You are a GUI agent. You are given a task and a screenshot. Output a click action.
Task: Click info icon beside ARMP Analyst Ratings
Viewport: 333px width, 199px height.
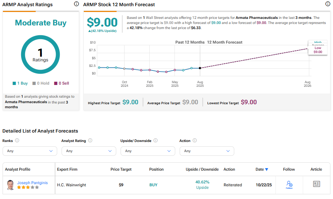(76, 4)
